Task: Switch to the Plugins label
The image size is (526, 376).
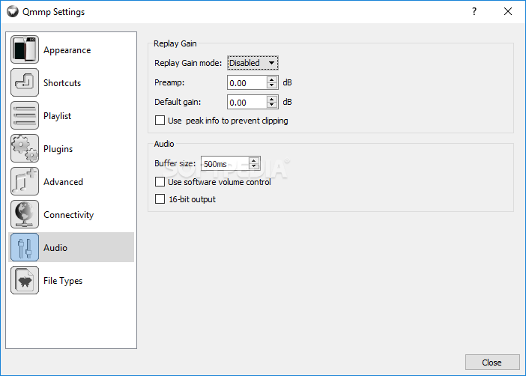Action: 58,149
